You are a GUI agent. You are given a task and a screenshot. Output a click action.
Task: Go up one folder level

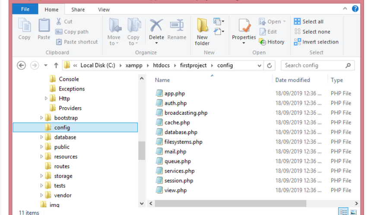pos(56,66)
